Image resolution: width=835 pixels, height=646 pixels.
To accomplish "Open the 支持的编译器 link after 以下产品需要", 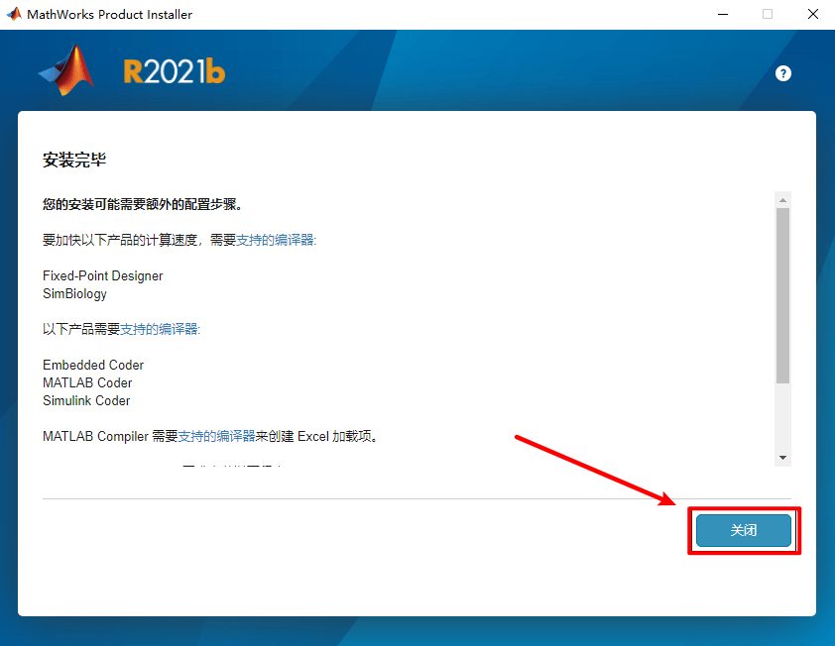I will pos(159,329).
